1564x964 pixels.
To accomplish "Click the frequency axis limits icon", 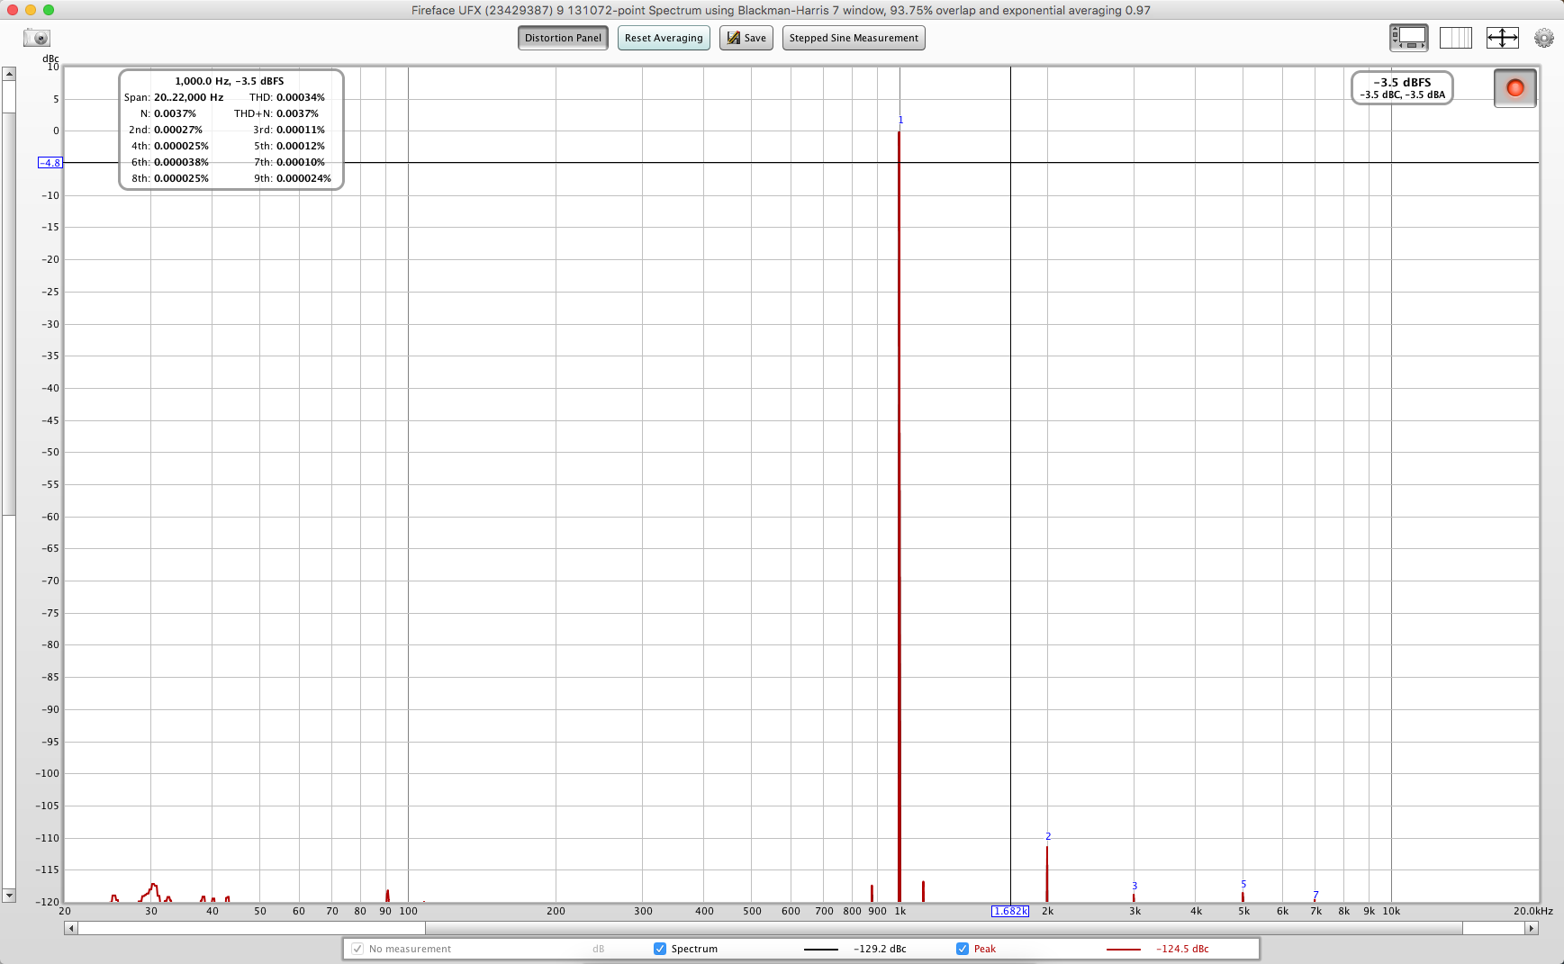I will click(1455, 38).
